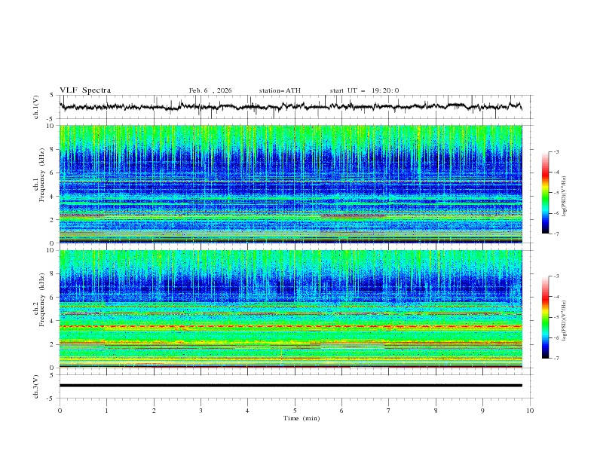Click the ch.1 spectrogram plot

[x=290, y=184]
